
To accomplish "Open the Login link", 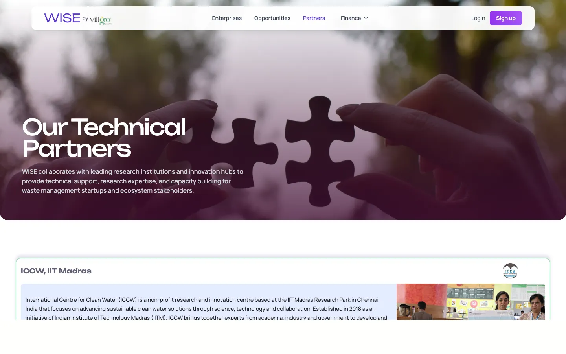I will (x=478, y=18).
